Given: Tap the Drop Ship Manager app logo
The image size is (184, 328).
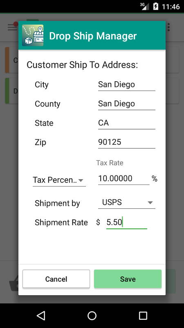Looking at the screenshot, I should [33, 35].
